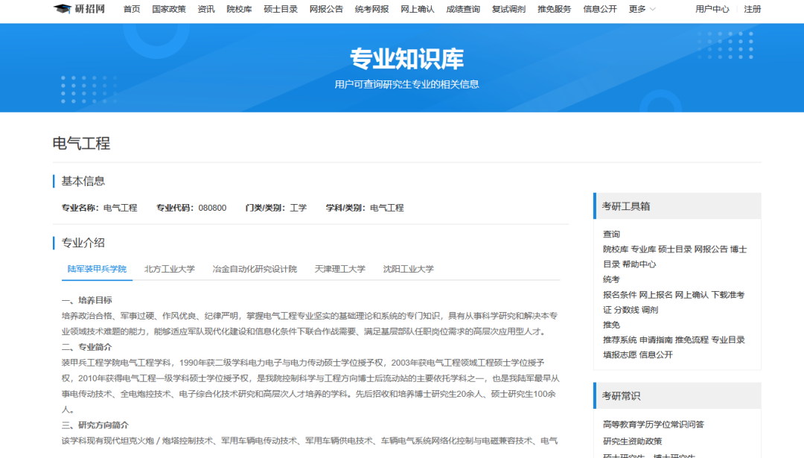Go to 国家政策 in the navigation
The height and width of the screenshot is (458, 804).
[x=169, y=9]
